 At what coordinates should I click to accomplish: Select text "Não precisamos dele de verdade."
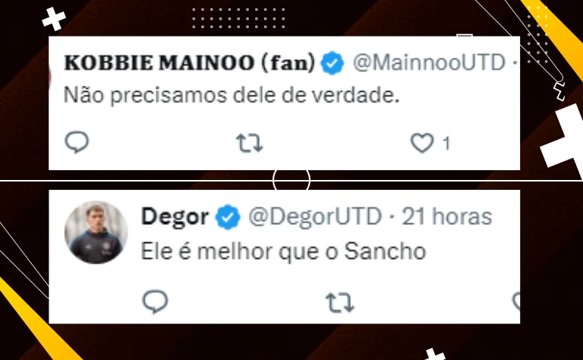coord(232,96)
